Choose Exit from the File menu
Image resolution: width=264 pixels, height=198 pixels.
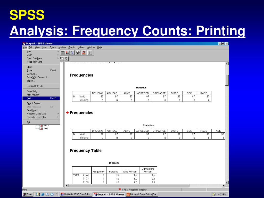(41, 122)
